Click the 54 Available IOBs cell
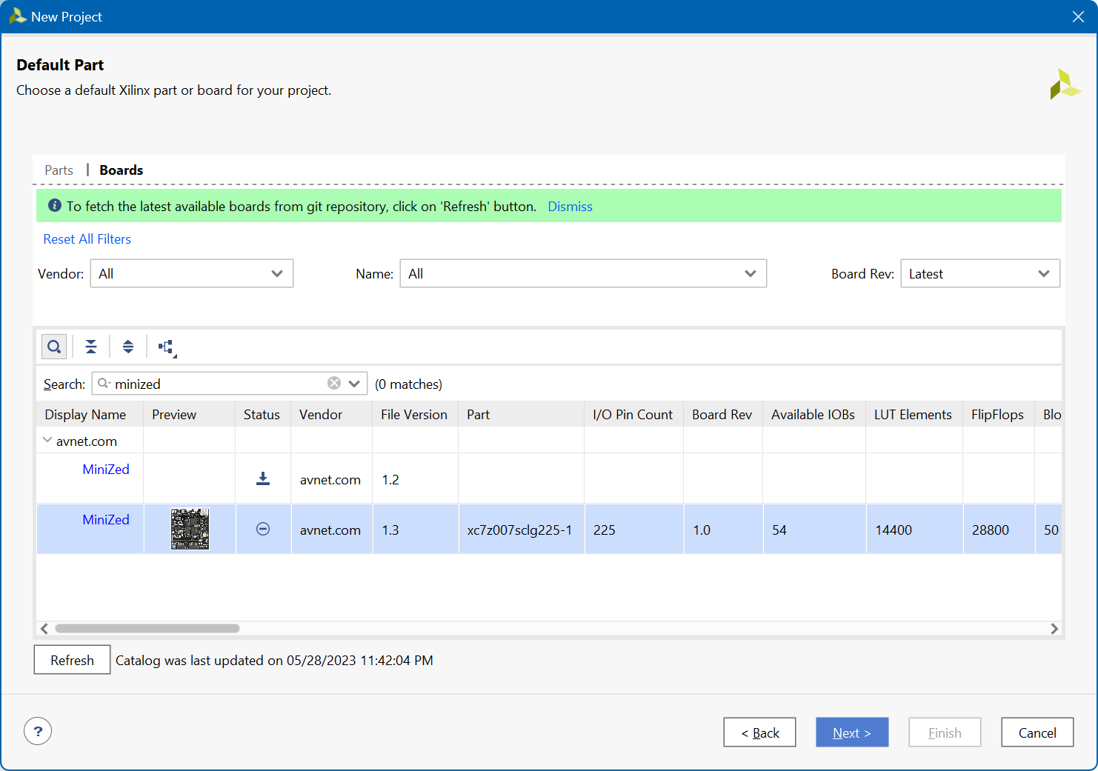The width and height of the screenshot is (1098, 771). click(x=814, y=530)
